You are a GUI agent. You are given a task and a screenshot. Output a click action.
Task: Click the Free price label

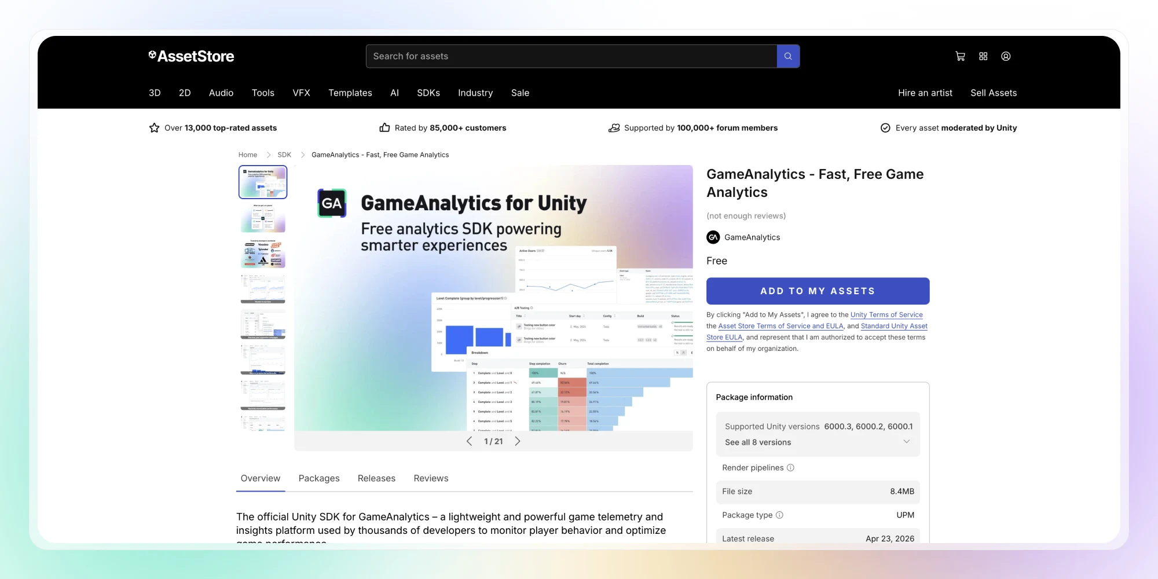point(717,261)
